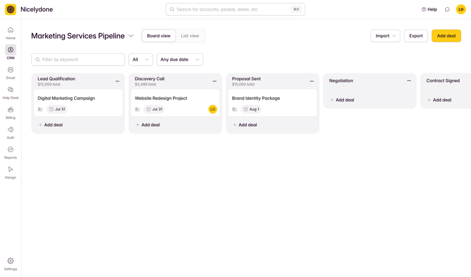471x277 pixels.
Task: Switch to Board view tab
Action: pos(158,36)
